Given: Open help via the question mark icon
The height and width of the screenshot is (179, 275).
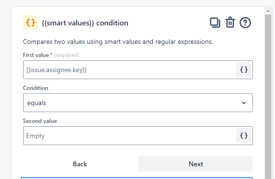Looking at the screenshot, I should click(245, 23).
